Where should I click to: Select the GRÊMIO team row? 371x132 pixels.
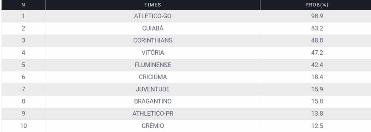tap(186, 126)
